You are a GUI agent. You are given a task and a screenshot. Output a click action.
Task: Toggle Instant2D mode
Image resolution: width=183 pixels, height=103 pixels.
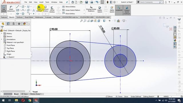[x=119, y=10]
